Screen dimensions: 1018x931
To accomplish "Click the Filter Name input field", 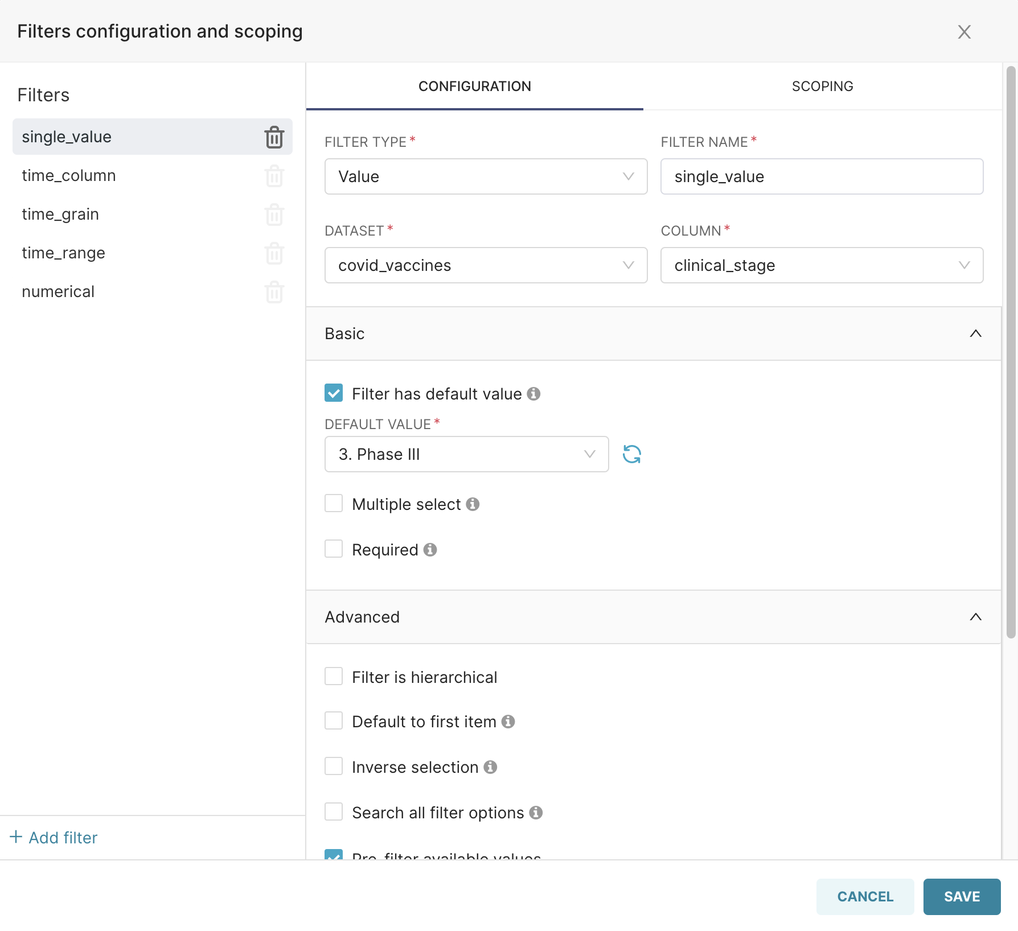I will tap(822, 176).
